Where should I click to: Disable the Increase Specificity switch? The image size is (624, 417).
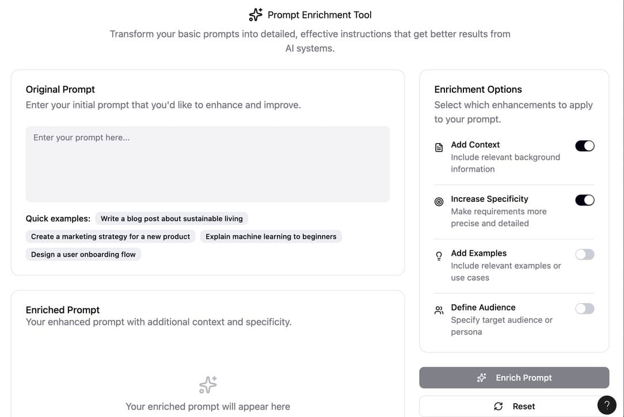[x=585, y=200]
